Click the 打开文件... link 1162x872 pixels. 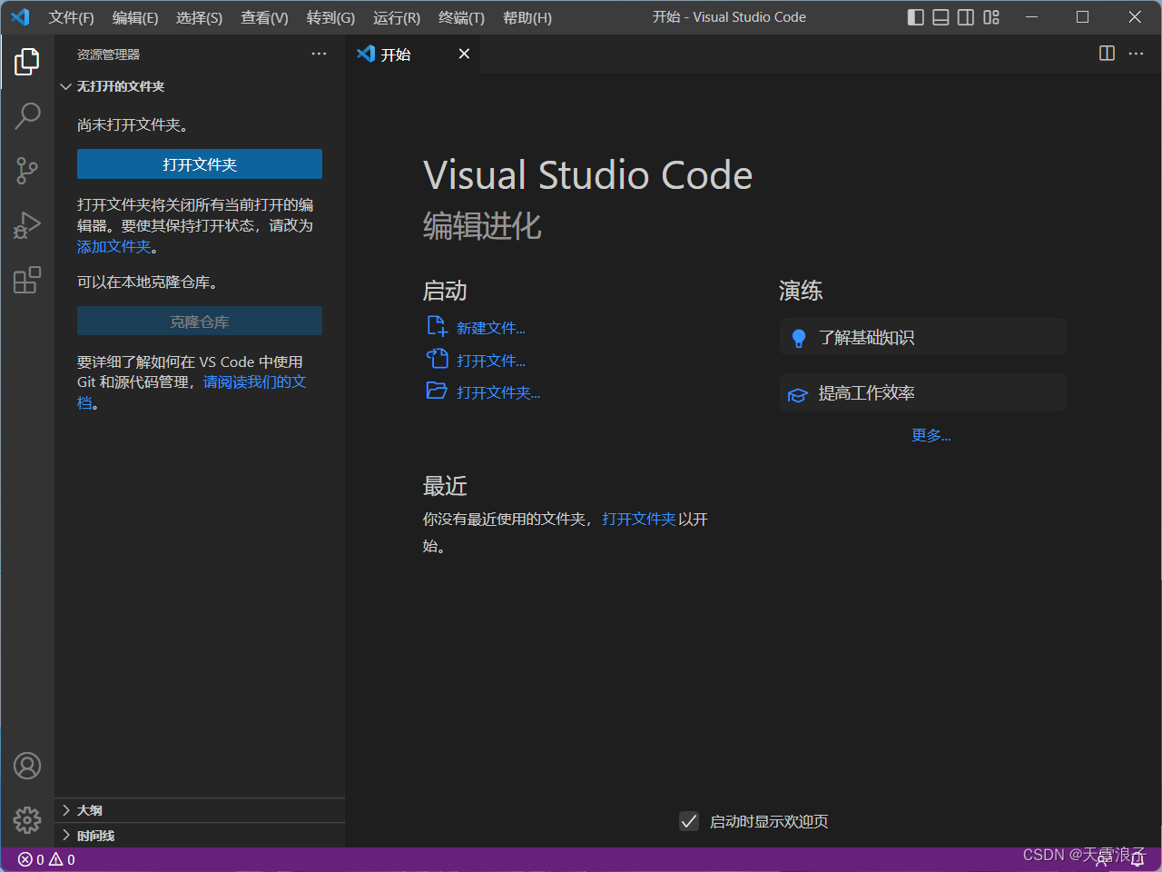[491, 361]
